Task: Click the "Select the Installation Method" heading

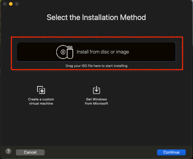Action: (x=96, y=17)
